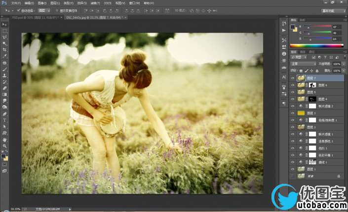Screen dimensions: 348x212
Task: Select the Brush tool
Action: point(4,69)
